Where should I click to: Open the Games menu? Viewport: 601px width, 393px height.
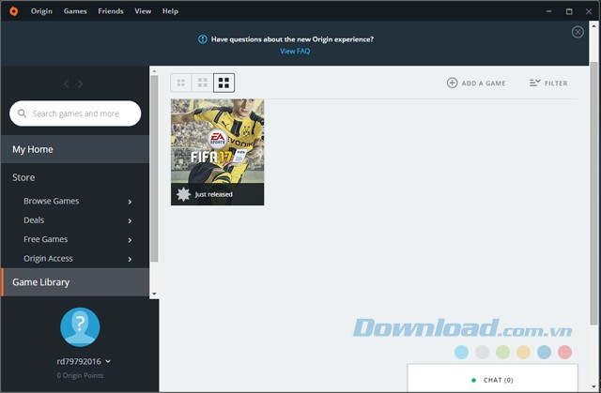click(75, 11)
